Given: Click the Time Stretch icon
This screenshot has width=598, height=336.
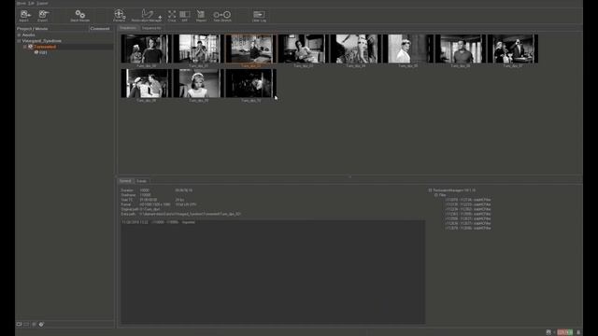Looking at the screenshot, I should point(222,15).
